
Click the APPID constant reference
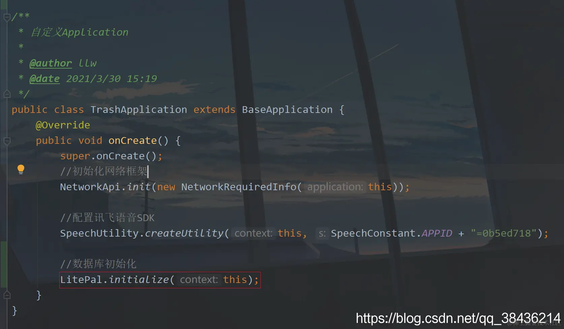pos(437,233)
